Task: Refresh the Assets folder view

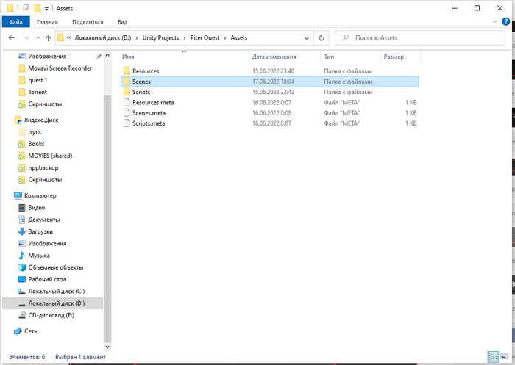Action: pyautogui.click(x=321, y=37)
